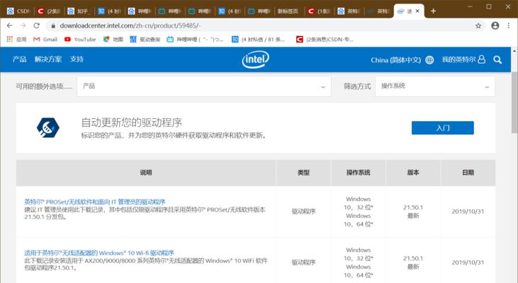518x283 pixels.
Task: Switch to the 新标签页 tab
Action: point(288,11)
